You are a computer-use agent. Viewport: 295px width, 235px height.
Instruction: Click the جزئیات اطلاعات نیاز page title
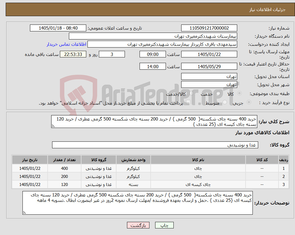click(x=267, y=10)
